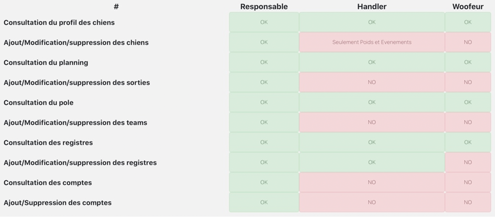
Task: Click Handler NO cell for sorties modification
Action: click(372, 82)
